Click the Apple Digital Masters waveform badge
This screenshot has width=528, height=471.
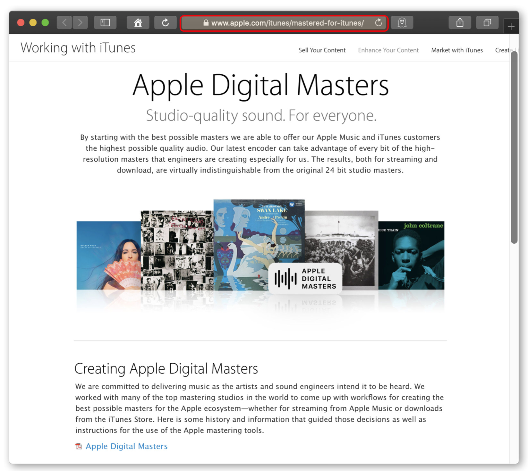[x=305, y=279]
